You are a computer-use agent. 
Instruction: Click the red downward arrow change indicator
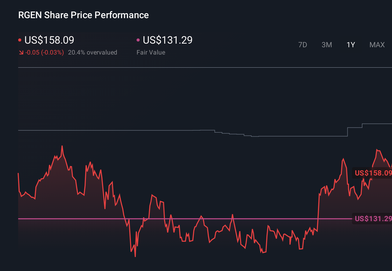click(x=21, y=52)
